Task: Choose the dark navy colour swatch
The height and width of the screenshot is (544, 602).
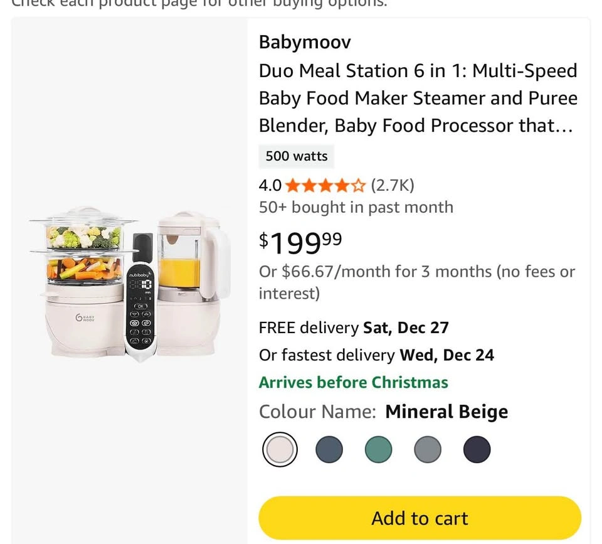Action: click(x=477, y=450)
